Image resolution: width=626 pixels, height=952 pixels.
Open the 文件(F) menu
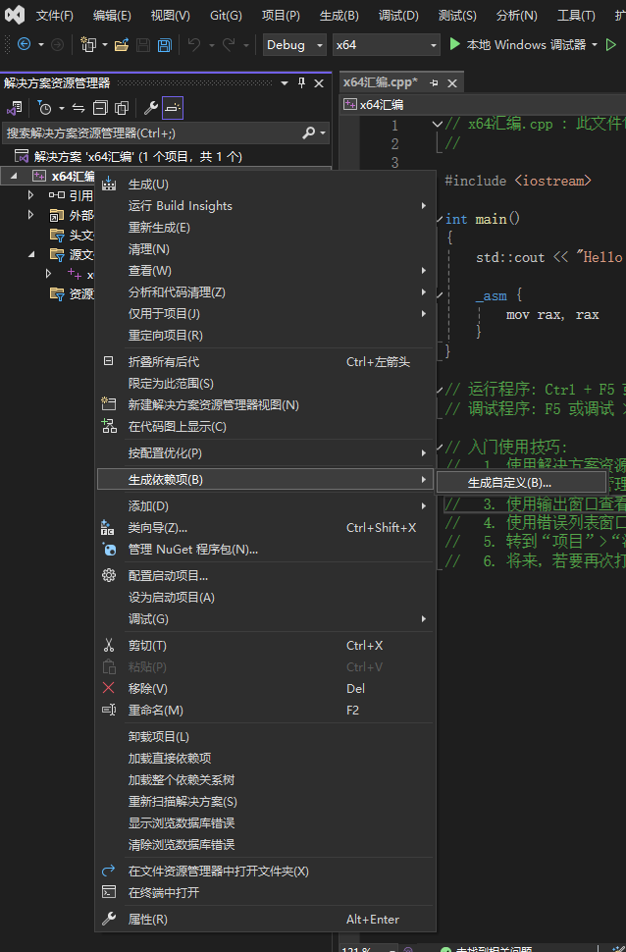click(55, 15)
